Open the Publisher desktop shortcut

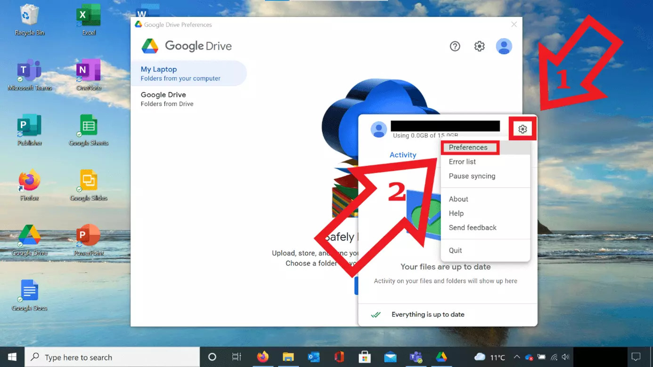point(29,130)
